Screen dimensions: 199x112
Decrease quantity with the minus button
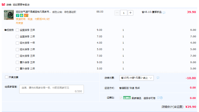[x=117, y=13]
